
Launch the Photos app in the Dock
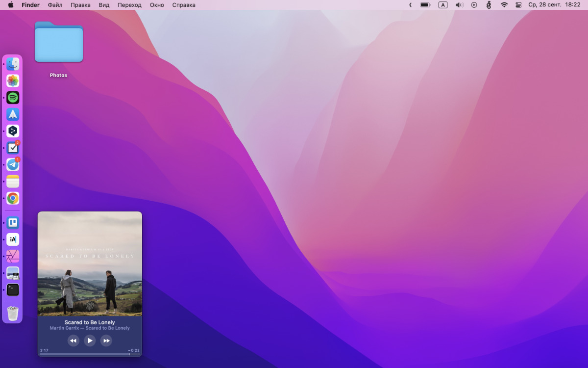tap(13, 81)
